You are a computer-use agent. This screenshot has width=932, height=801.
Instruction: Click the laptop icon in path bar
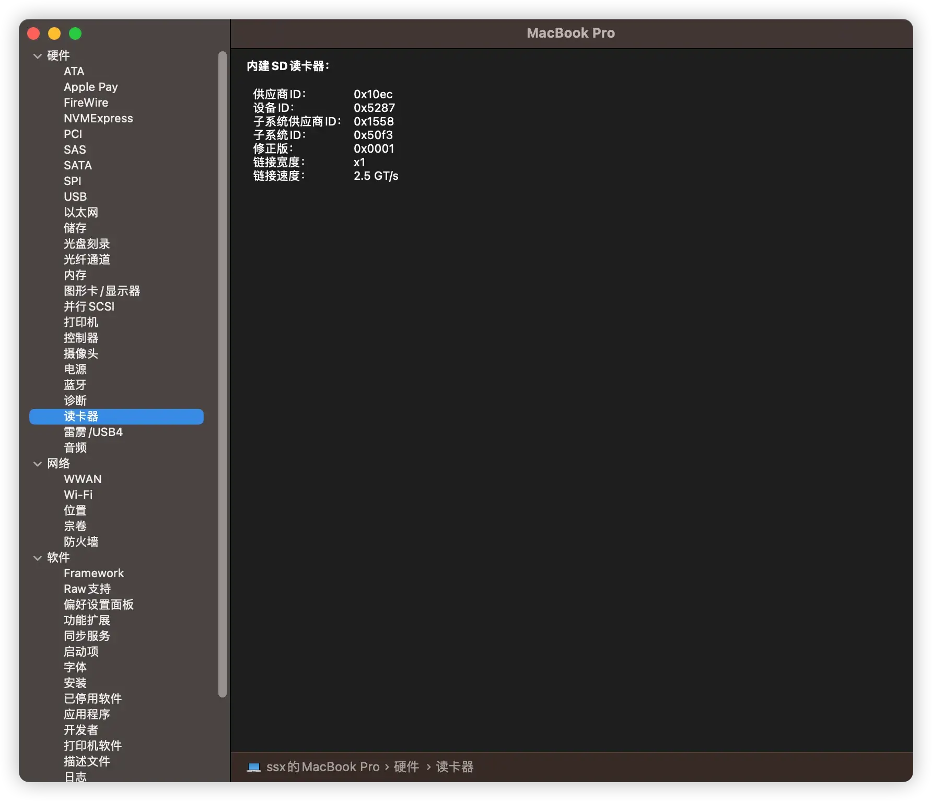pyautogui.click(x=254, y=767)
